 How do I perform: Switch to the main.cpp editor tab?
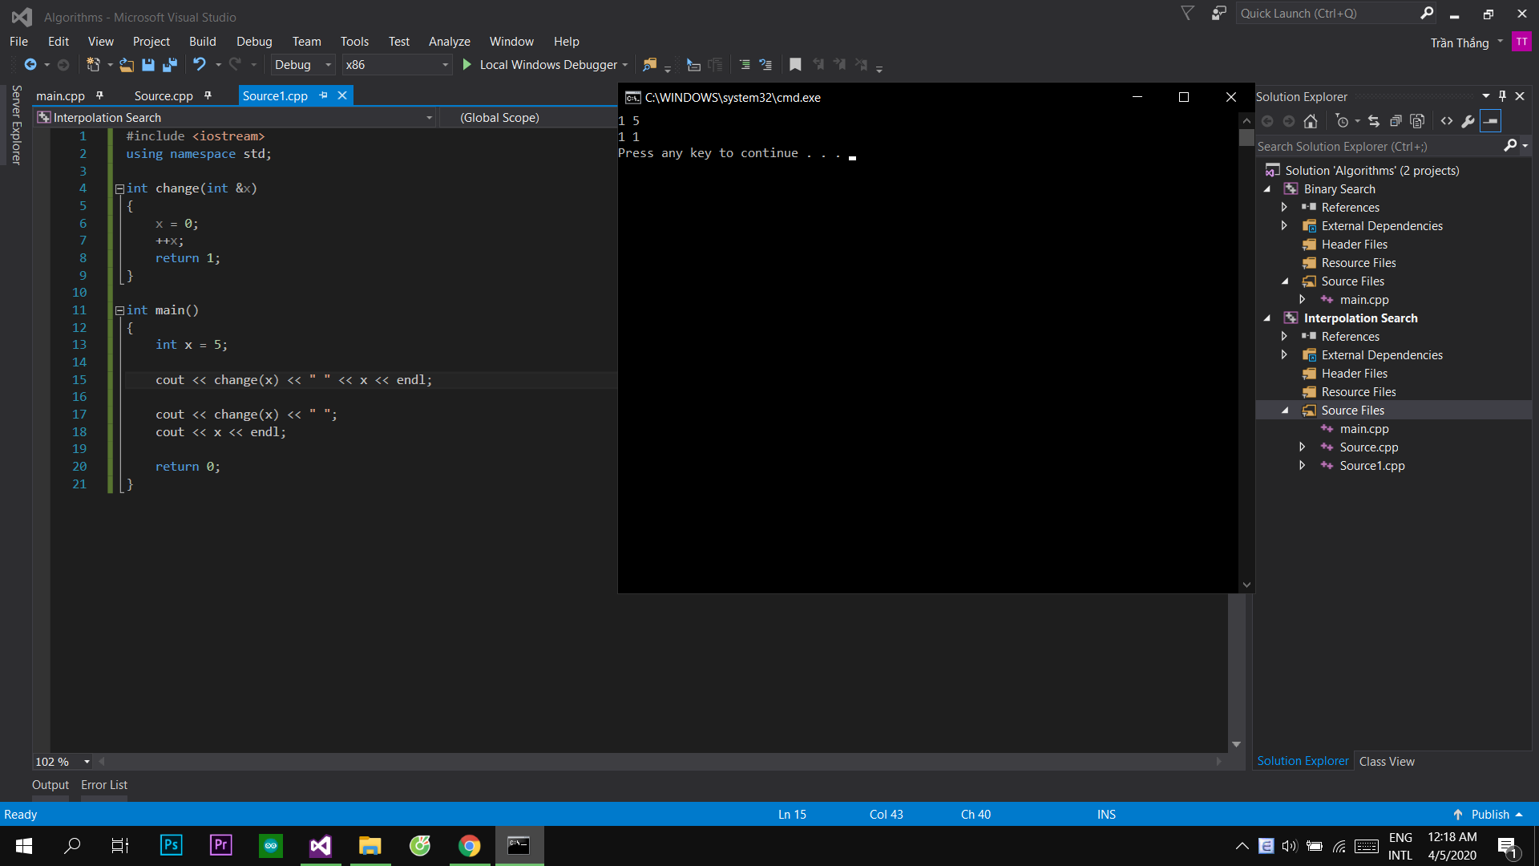coord(60,96)
